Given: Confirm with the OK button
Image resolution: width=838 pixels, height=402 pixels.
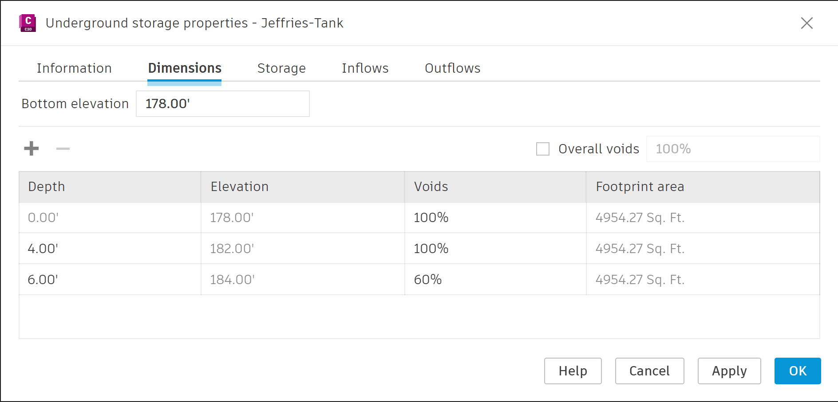Looking at the screenshot, I should click(798, 371).
